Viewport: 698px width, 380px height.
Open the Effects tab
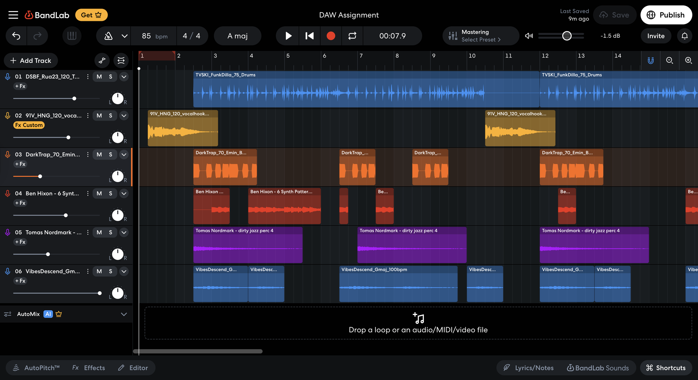(89, 368)
